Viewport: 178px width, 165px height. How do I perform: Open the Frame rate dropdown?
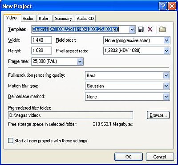tap(80, 61)
